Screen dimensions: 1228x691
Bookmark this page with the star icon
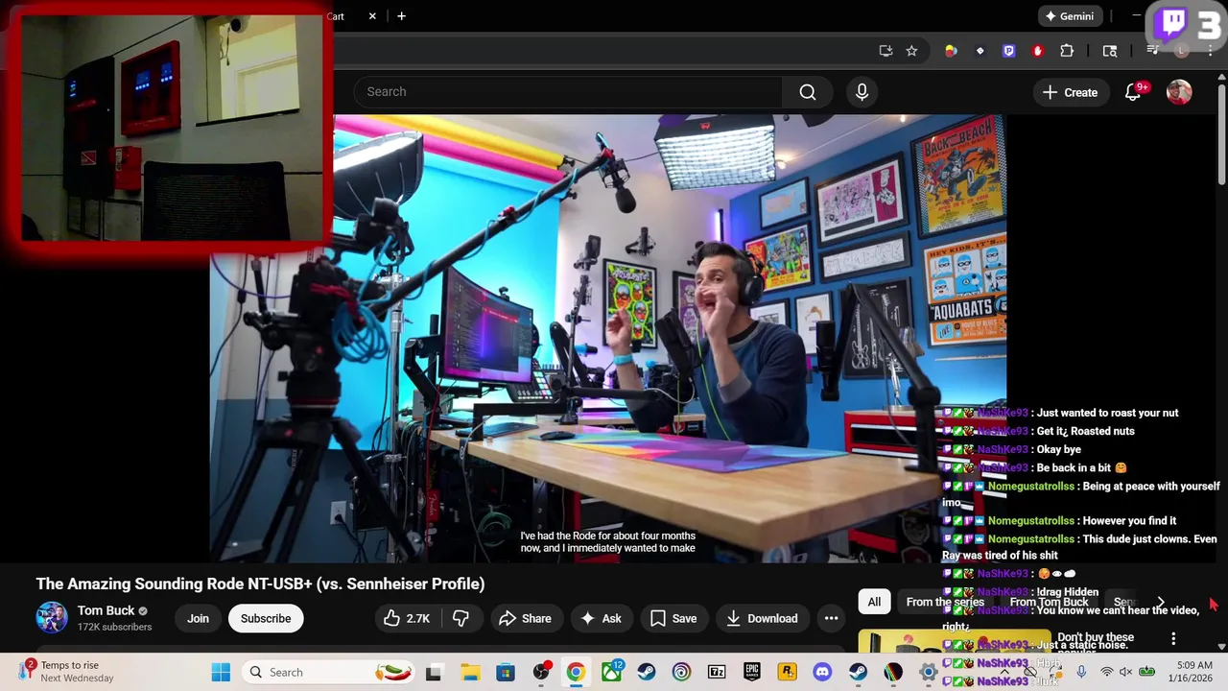tap(911, 51)
